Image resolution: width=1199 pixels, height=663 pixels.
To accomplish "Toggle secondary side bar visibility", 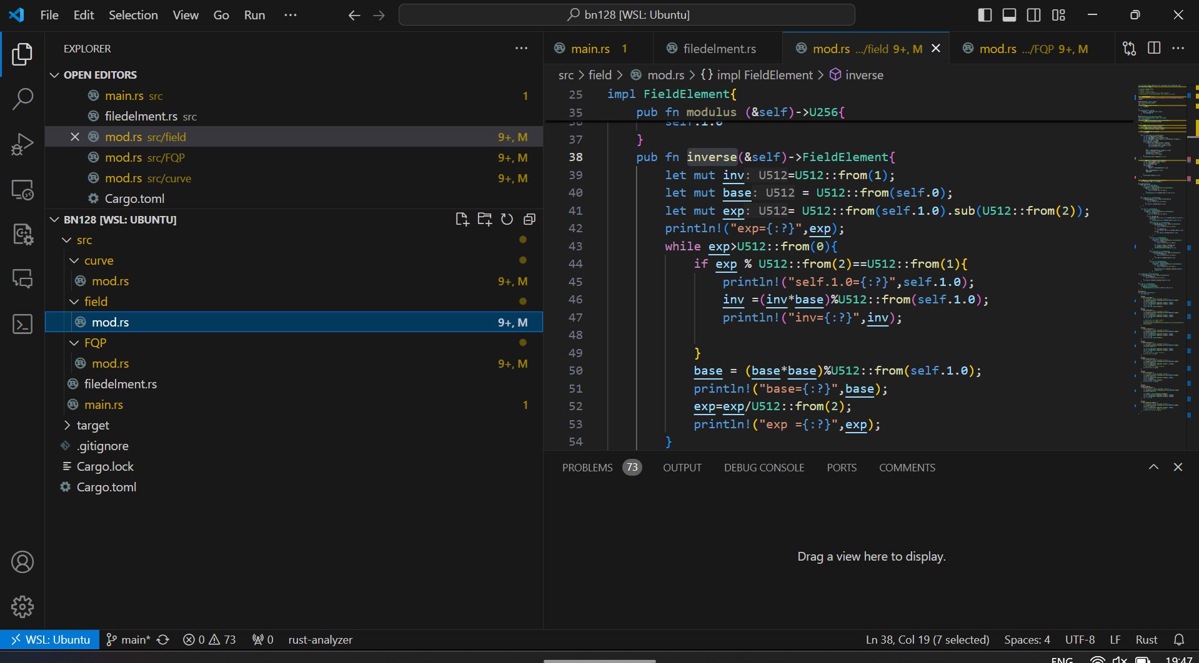I will pos(1034,15).
